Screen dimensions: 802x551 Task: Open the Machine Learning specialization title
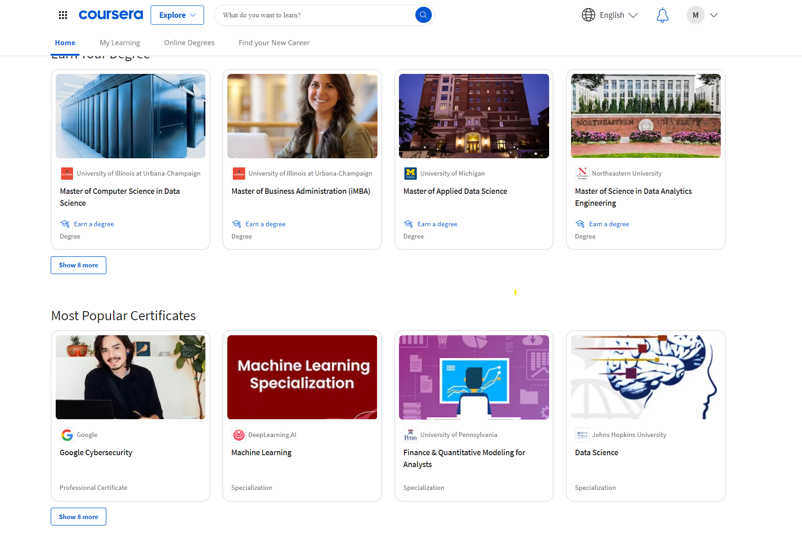click(x=262, y=452)
